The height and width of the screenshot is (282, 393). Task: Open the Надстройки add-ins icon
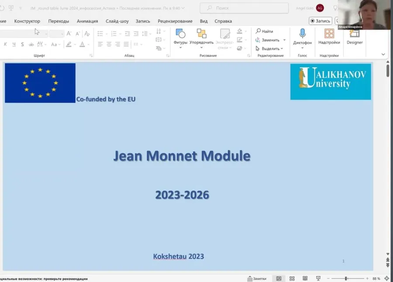click(x=329, y=34)
